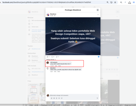Click the comment bubble icon under the post image

coord(52,57)
